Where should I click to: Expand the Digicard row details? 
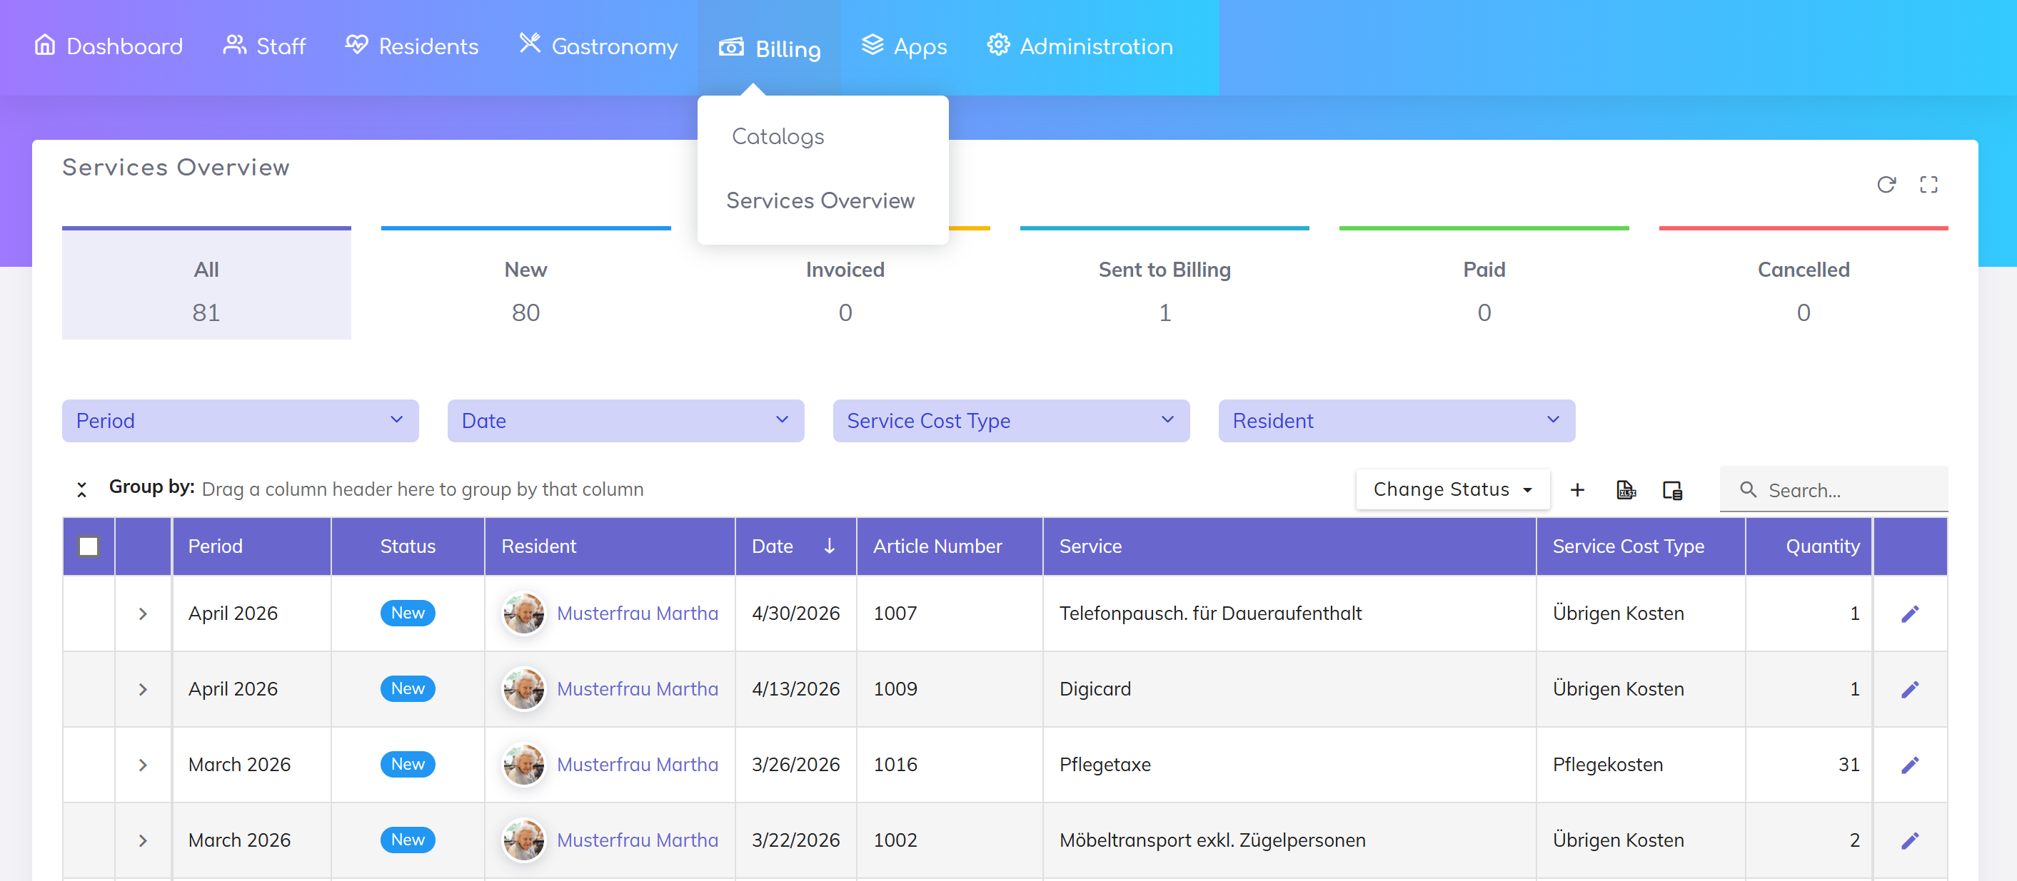click(143, 690)
